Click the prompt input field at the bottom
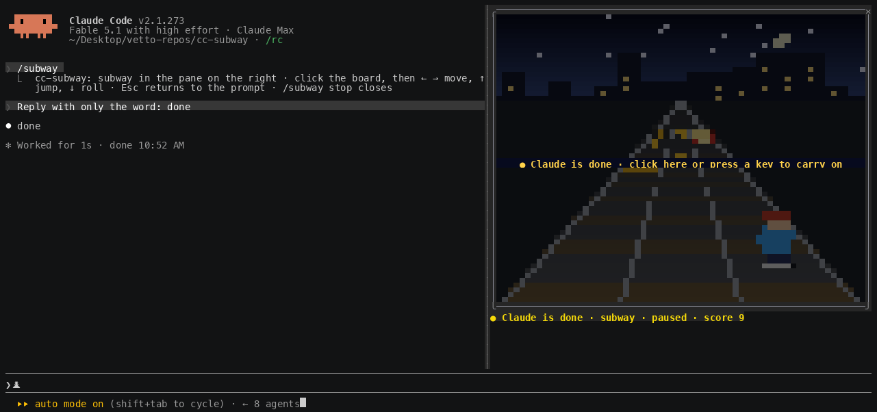The height and width of the screenshot is (412, 877). click(x=438, y=384)
